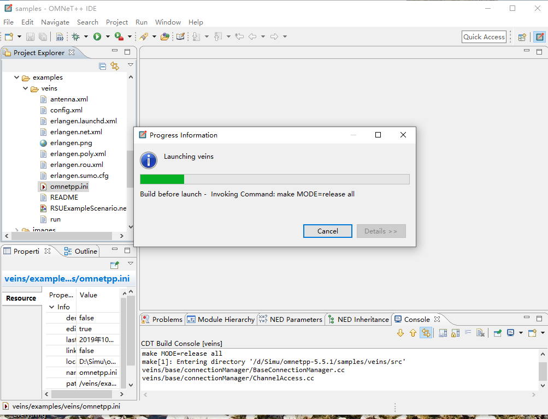
Task: Click the disabled Details >> button
Action: click(381, 231)
